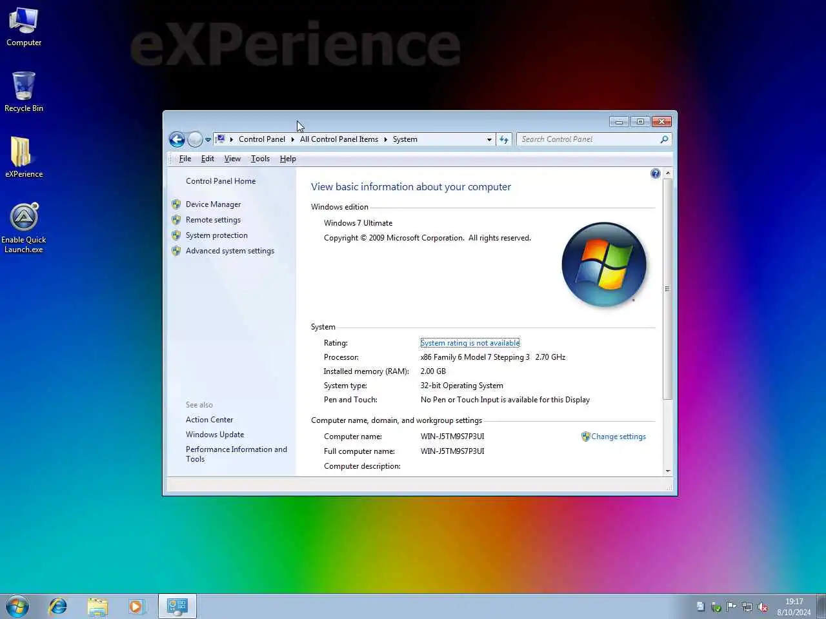Screen dimensions: 826x619
Task: Open the Help menu
Action: tap(288, 159)
